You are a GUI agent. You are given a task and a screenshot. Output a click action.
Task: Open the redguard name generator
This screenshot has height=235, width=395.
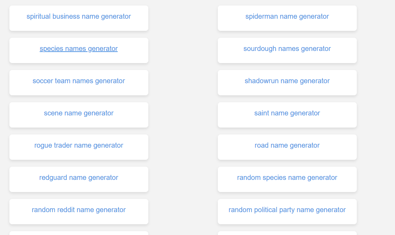(79, 177)
